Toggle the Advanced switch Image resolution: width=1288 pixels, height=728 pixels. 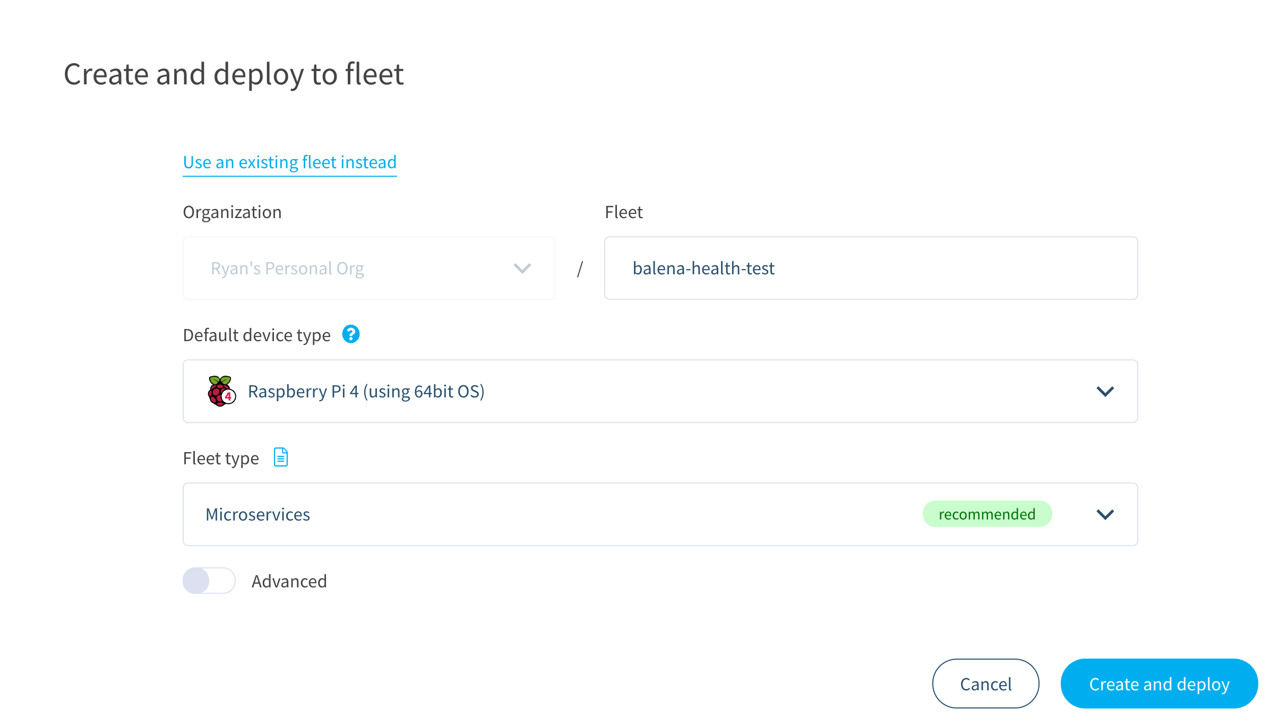point(209,580)
